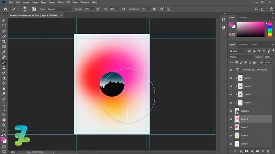Select the Brush tool in toolbox
The height and width of the screenshot is (154, 275).
pyautogui.click(x=4, y=62)
